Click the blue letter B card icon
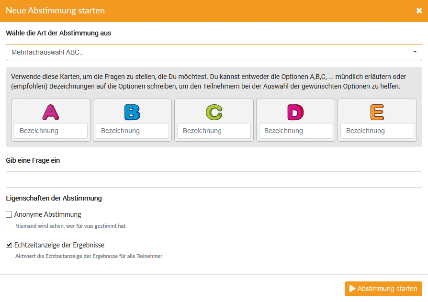Screen dimensions: 428x302 point(132,112)
